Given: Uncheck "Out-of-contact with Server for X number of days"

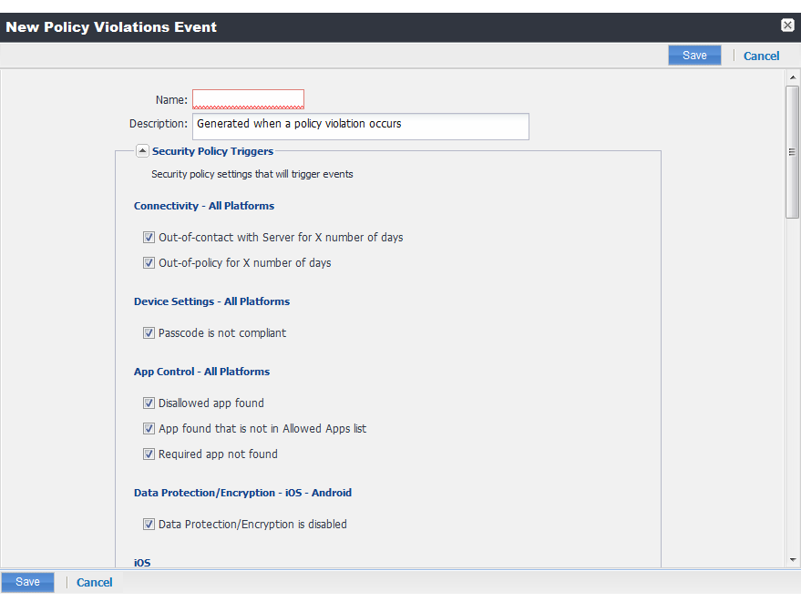Looking at the screenshot, I should [x=149, y=237].
